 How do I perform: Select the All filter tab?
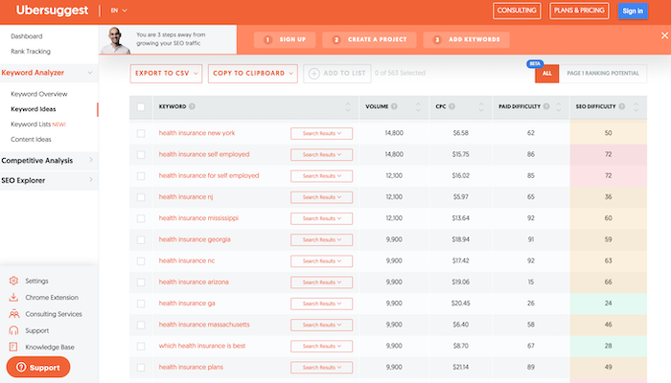coord(547,74)
